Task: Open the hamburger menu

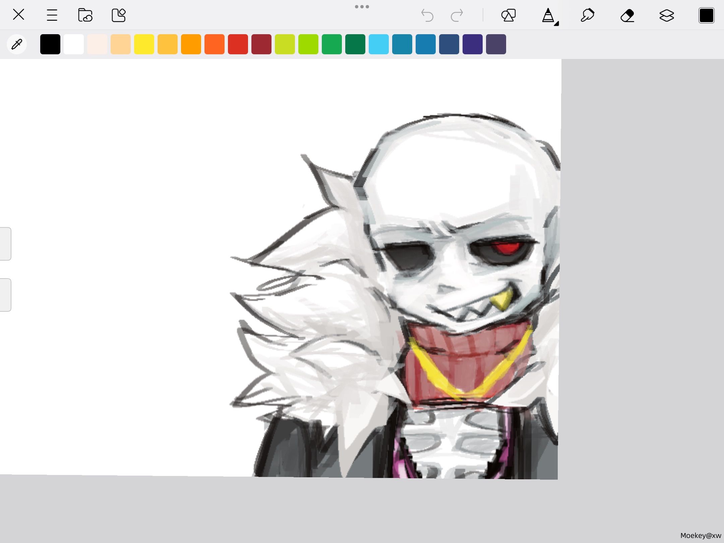Action: [52, 15]
